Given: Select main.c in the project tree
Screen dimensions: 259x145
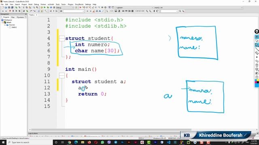Looking at the screenshot, I should [14, 27].
